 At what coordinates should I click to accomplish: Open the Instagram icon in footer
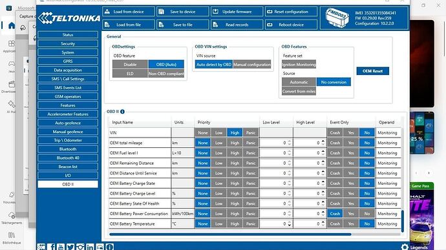pos(80,247)
